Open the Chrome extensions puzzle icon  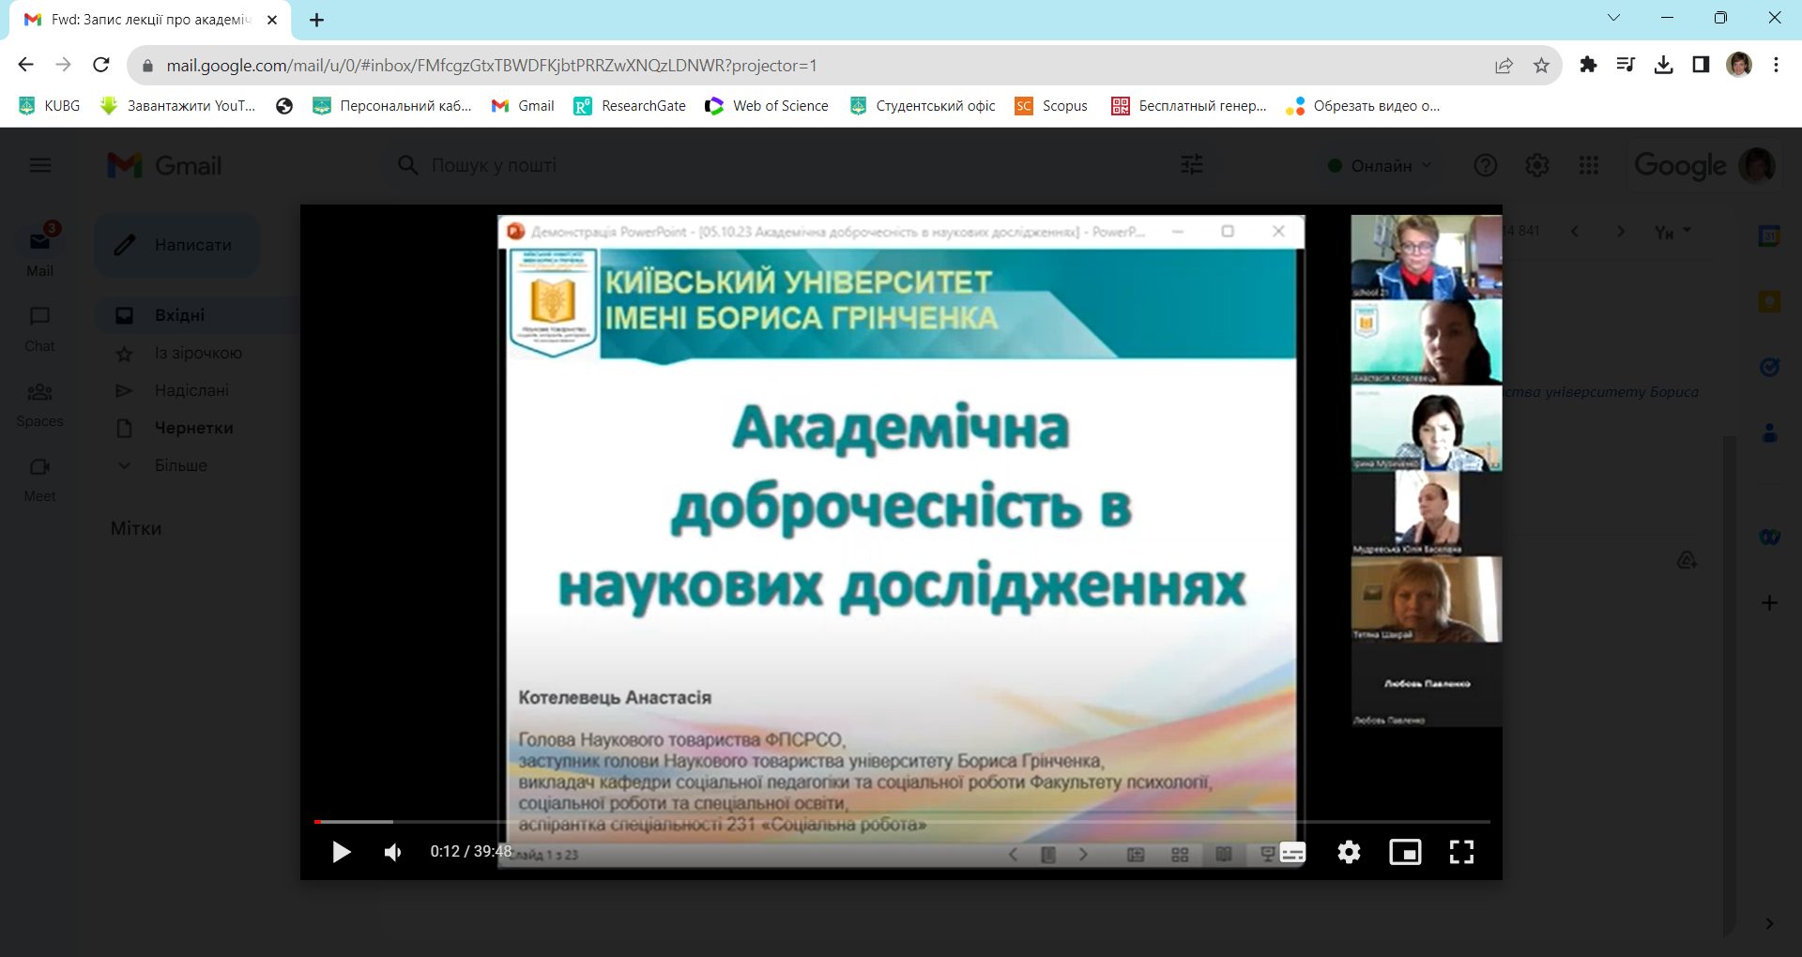click(1588, 65)
